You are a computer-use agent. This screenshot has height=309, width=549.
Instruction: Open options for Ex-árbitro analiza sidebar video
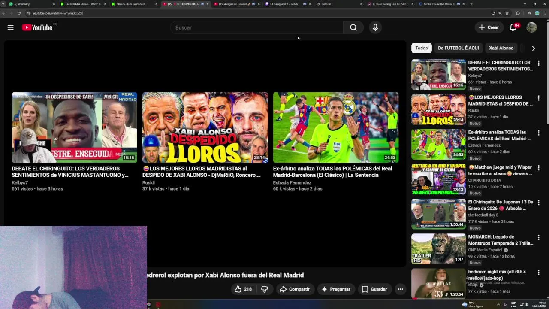538,133
